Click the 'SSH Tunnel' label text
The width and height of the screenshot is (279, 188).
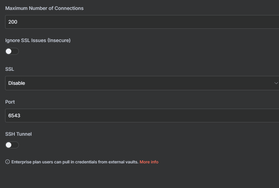click(x=19, y=134)
